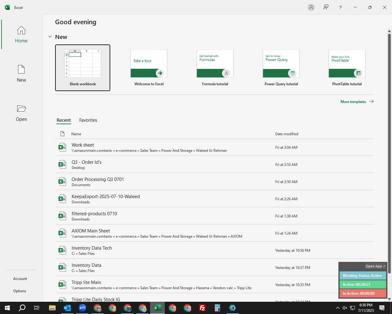This screenshot has width=392, height=314.
Task: Open the recent file AXIOM Main Sheet
Action: (215, 233)
